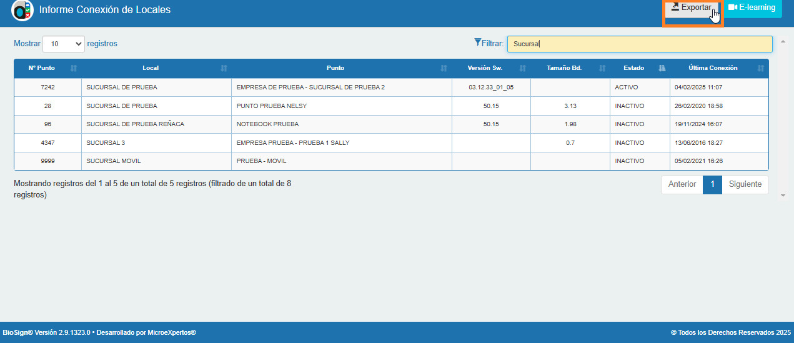Click the Punto column header
The image size is (794, 343).
point(342,68)
